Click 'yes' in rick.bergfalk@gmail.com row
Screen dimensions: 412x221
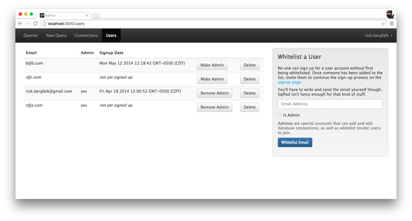84,92
